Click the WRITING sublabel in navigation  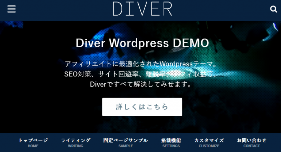pos(76,146)
